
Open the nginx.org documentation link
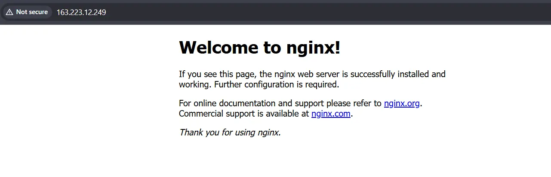(x=401, y=103)
